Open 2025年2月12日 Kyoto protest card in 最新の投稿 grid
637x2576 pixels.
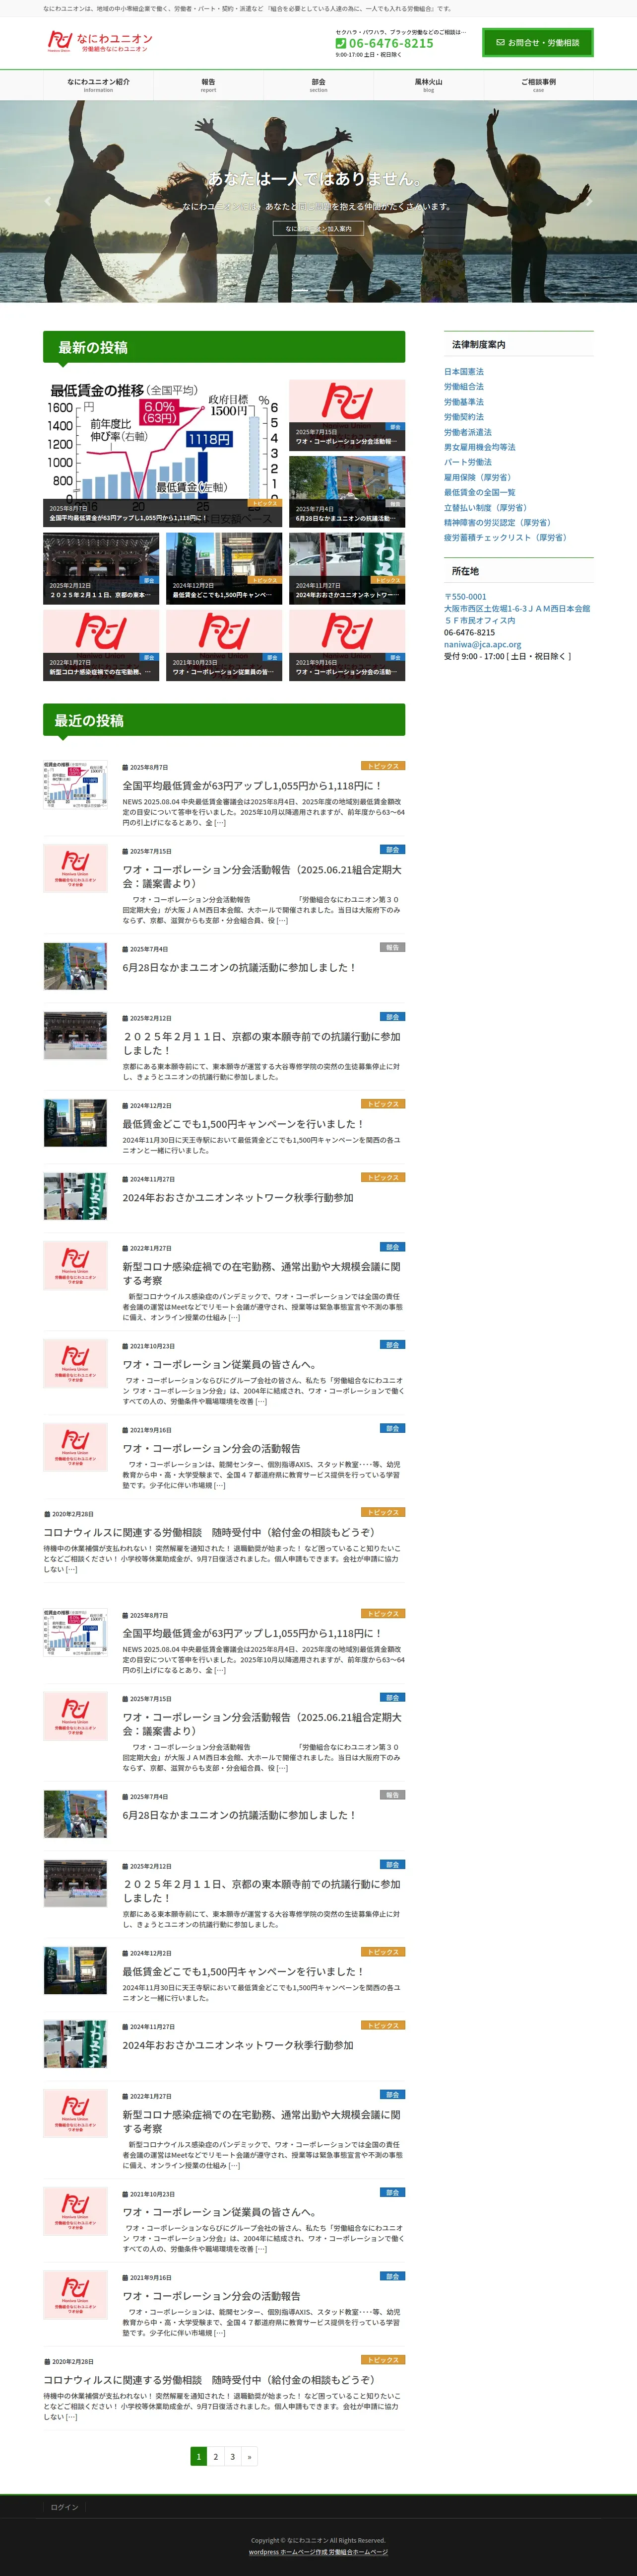(101, 567)
